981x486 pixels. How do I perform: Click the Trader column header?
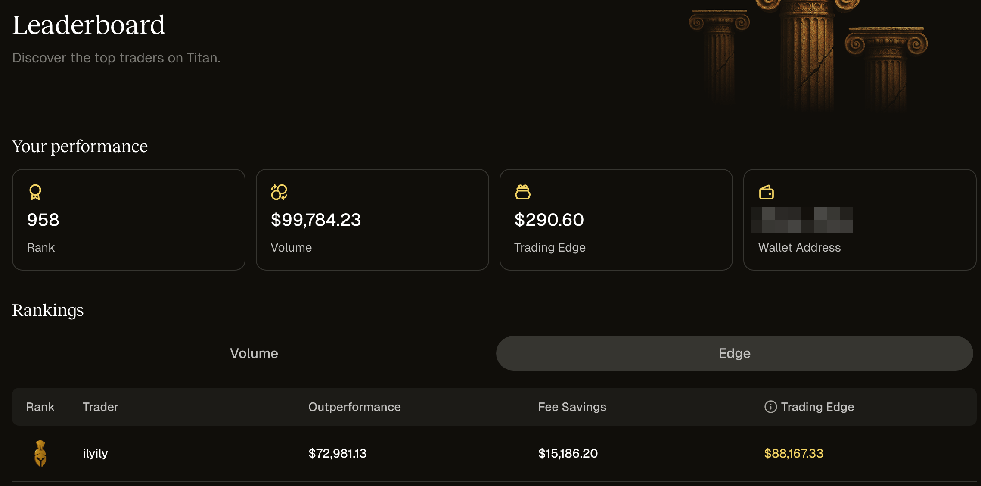coord(100,407)
